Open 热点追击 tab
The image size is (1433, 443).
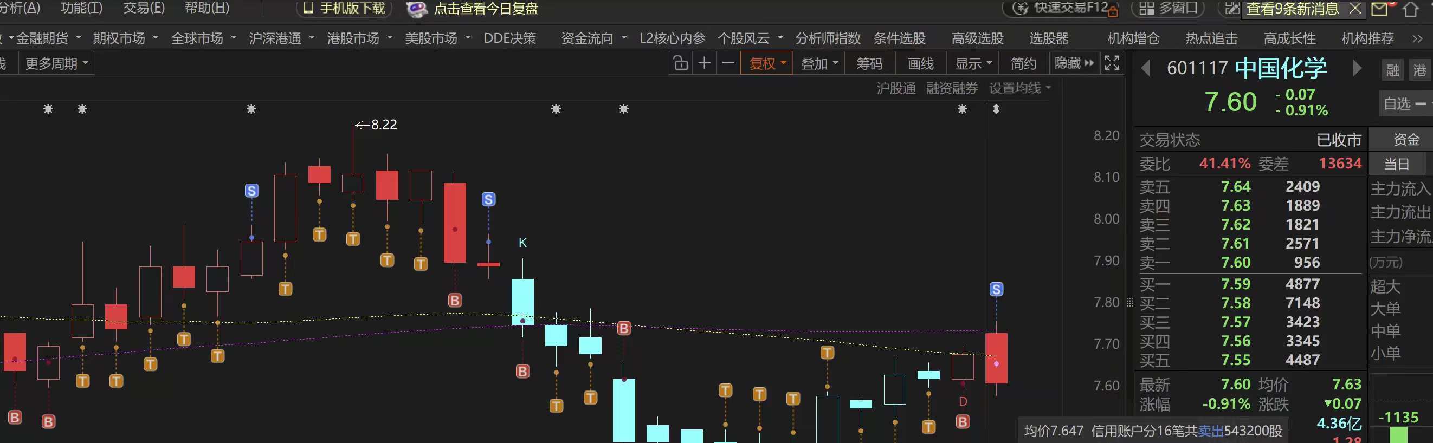pyautogui.click(x=1211, y=38)
